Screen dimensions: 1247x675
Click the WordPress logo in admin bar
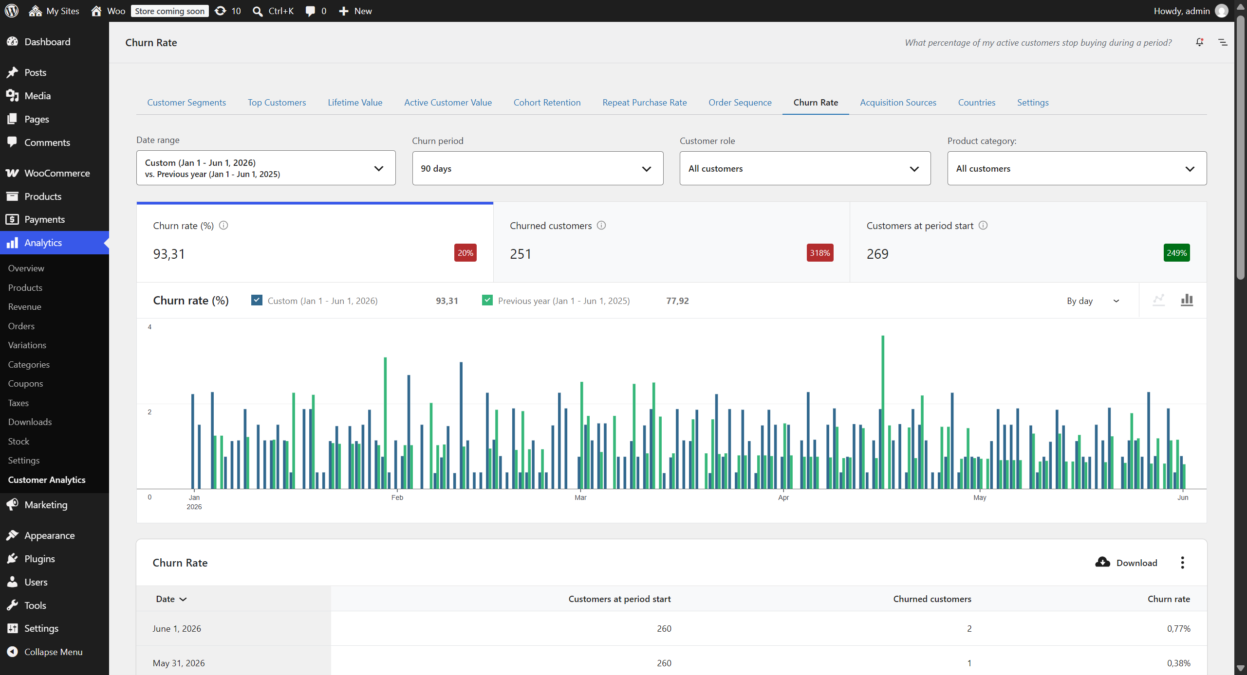click(12, 11)
